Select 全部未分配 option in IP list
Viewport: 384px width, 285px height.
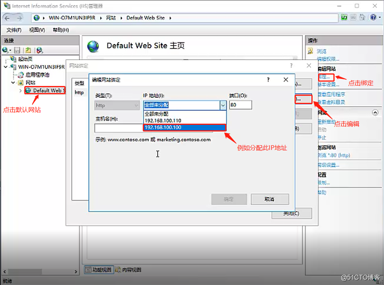185,114
